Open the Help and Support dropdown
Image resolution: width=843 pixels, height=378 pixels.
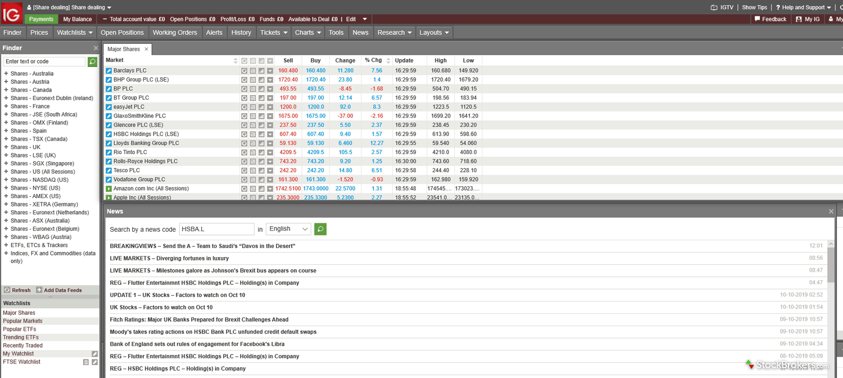point(803,7)
